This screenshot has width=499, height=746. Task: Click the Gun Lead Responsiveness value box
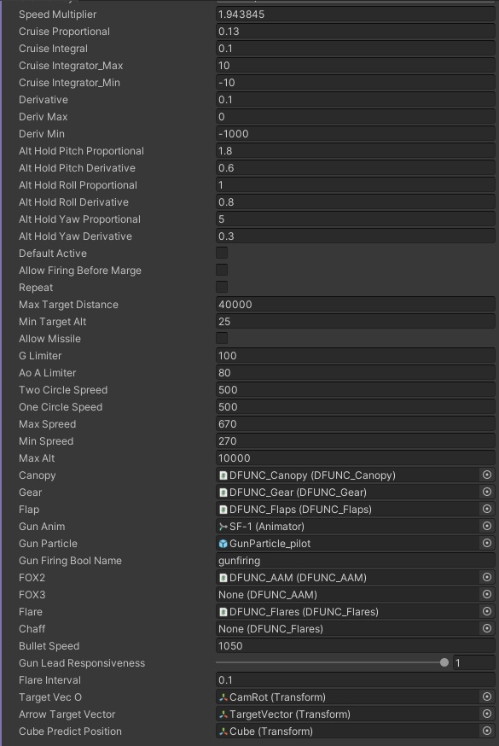coord(473,662)
